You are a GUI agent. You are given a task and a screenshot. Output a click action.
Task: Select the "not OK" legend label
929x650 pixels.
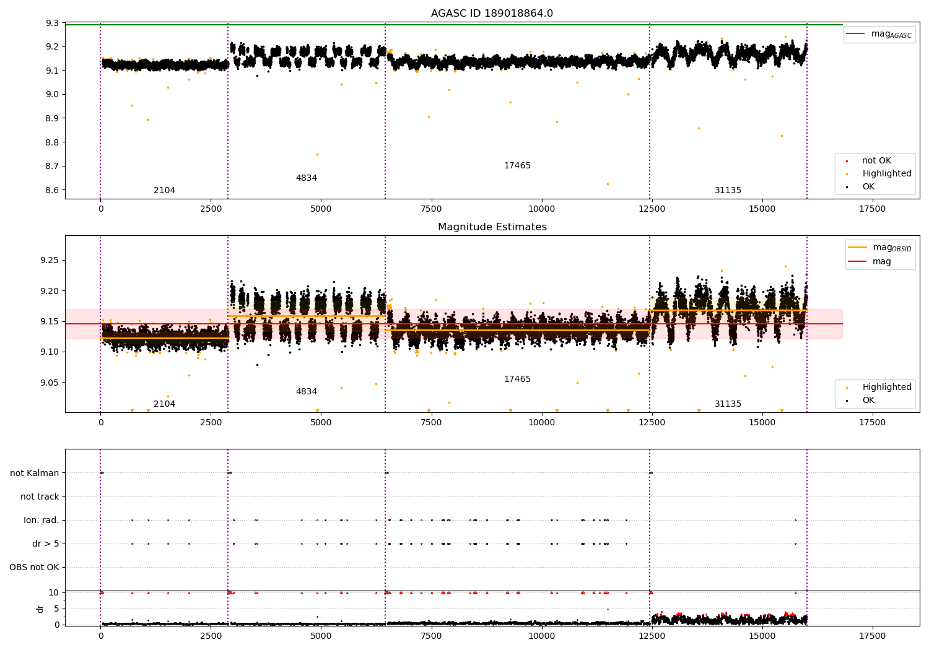[x=876, y=161]
